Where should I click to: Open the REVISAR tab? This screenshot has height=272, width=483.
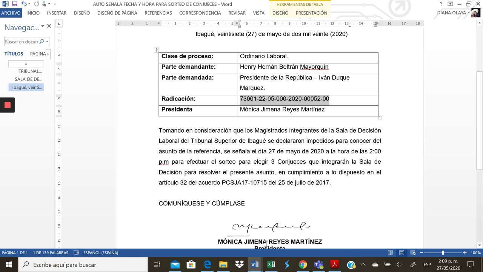(237, 13)
